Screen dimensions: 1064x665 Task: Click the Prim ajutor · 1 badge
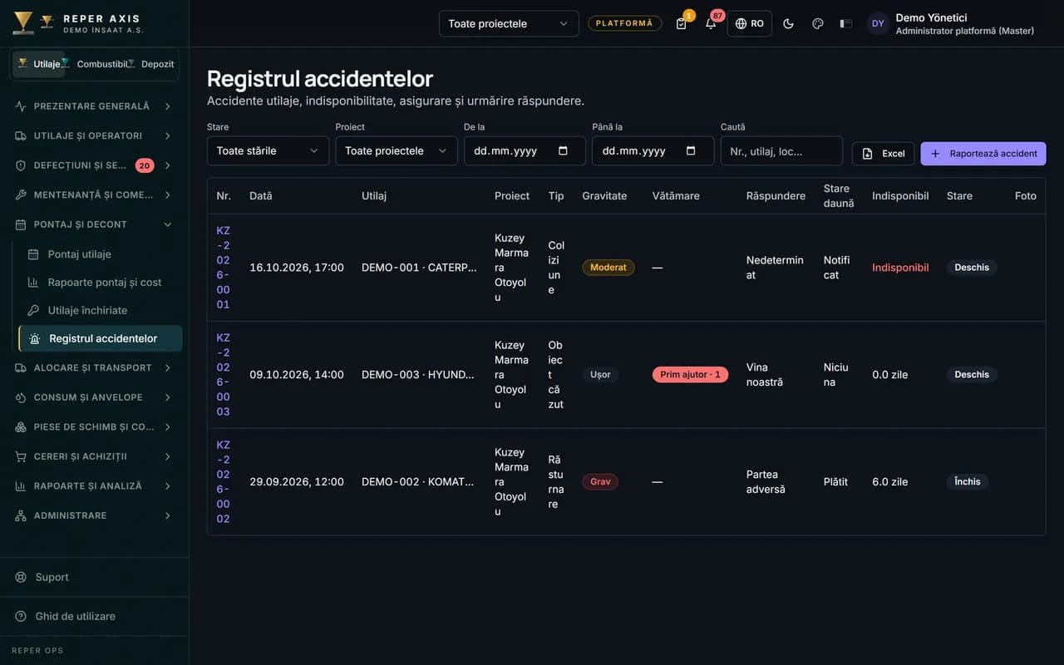click(x=690, y=375)
